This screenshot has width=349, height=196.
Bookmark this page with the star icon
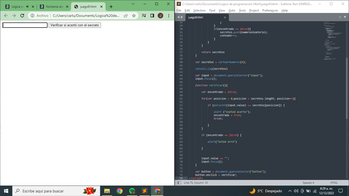[134, 16]
